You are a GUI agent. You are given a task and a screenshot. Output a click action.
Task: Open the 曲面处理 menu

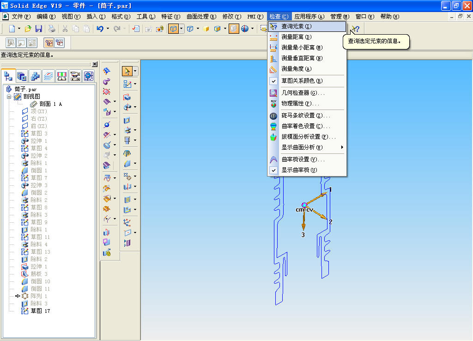(x=201, y=17)
